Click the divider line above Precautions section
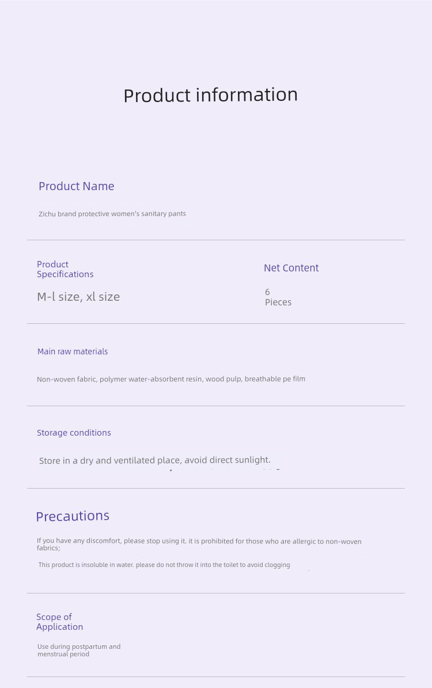The image size is (432, 688). [x=216, y=489]
